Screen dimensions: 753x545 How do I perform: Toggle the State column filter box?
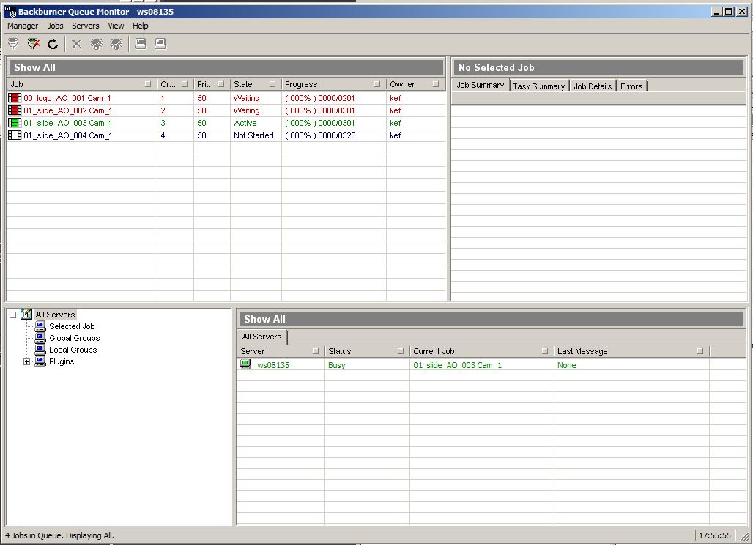coord(272,84)
